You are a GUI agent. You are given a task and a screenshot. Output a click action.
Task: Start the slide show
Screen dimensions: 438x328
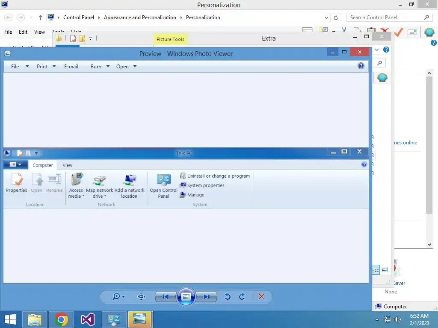[x=186, y=296]
